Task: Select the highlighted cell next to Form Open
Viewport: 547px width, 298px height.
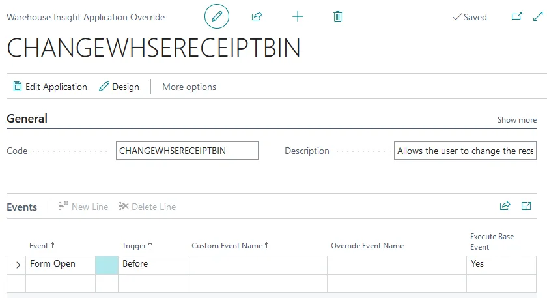Action: click(x=107, y=264)
